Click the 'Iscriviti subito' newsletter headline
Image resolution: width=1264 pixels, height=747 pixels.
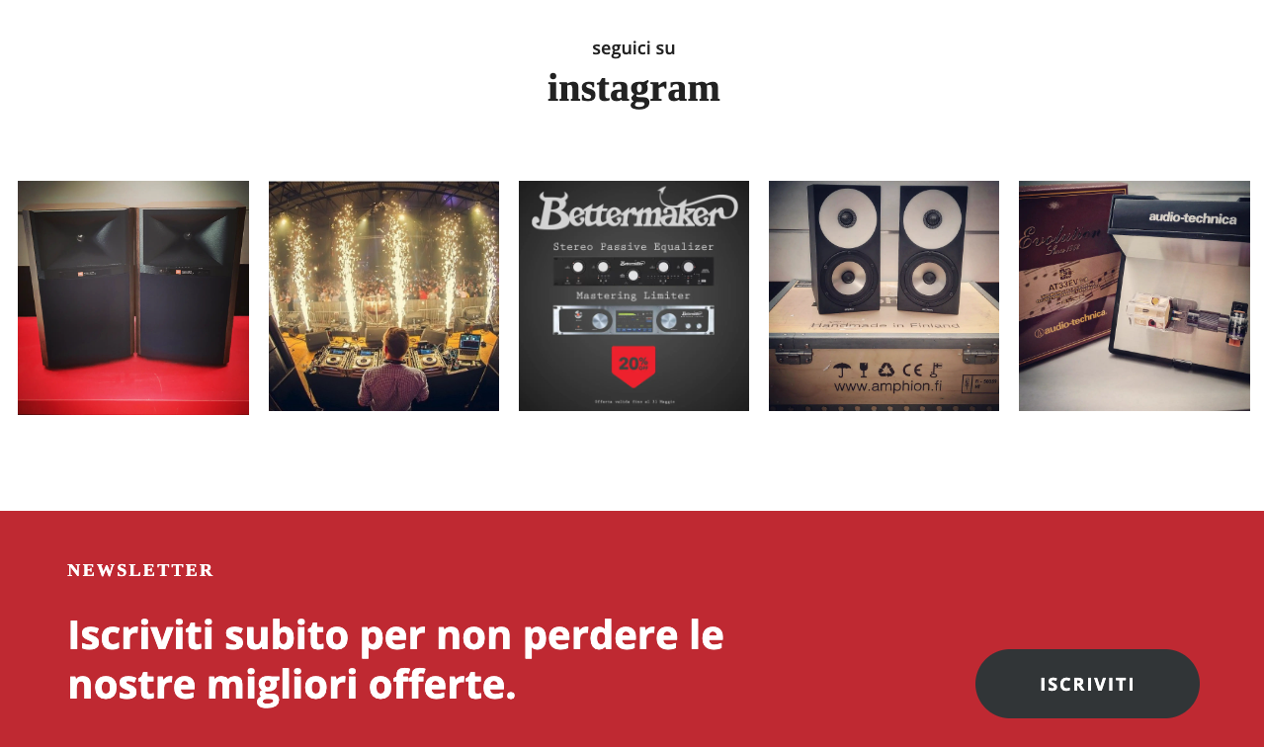[395, 659]
